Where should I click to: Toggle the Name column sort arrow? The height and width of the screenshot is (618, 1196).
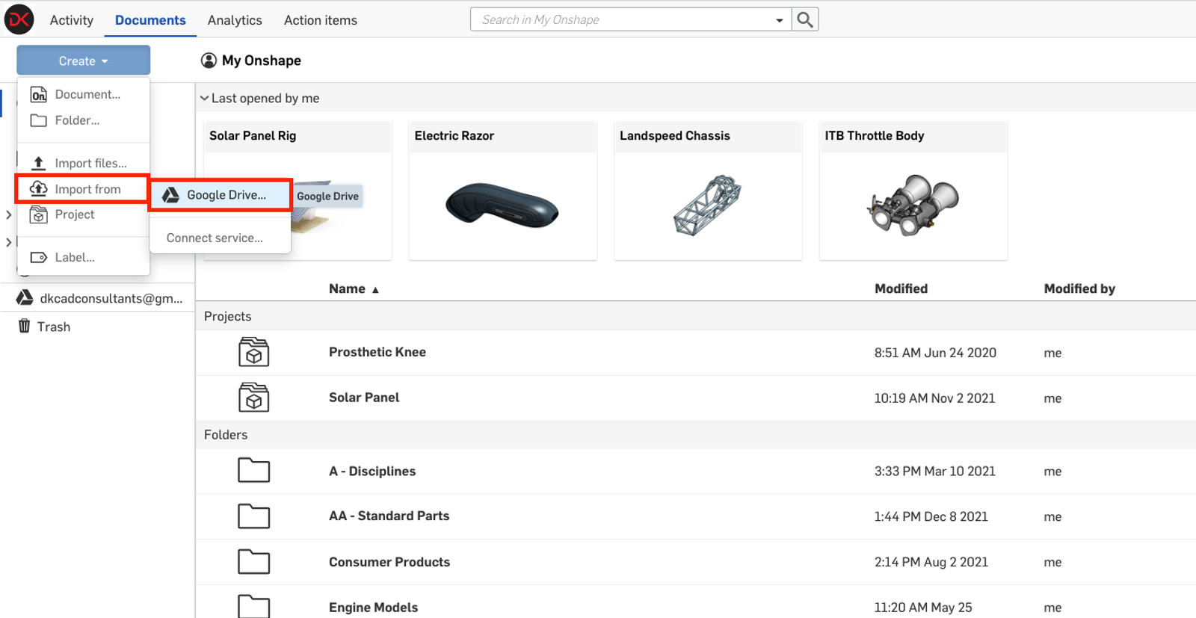[374, 288]
